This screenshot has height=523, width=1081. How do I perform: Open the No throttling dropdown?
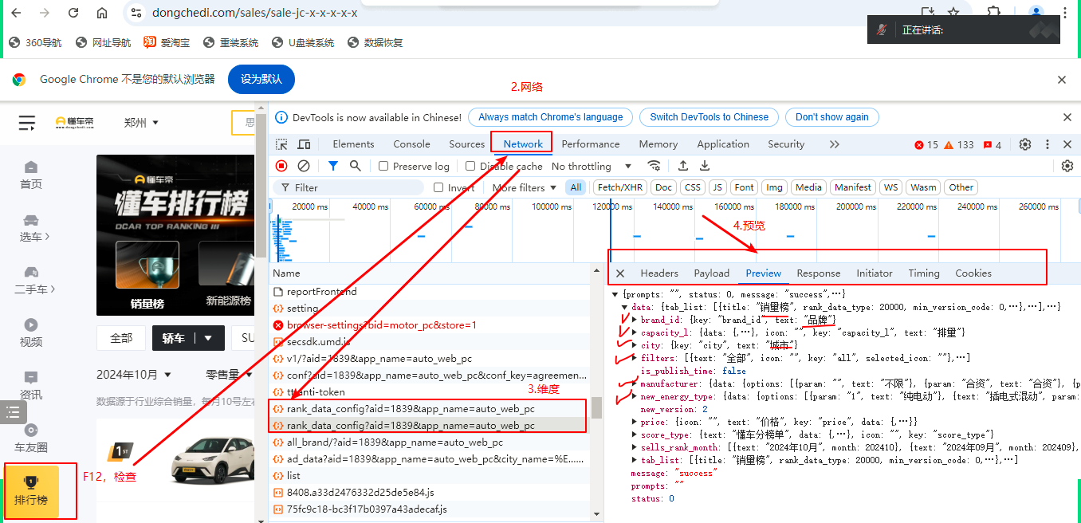click(x=592, y=166)
